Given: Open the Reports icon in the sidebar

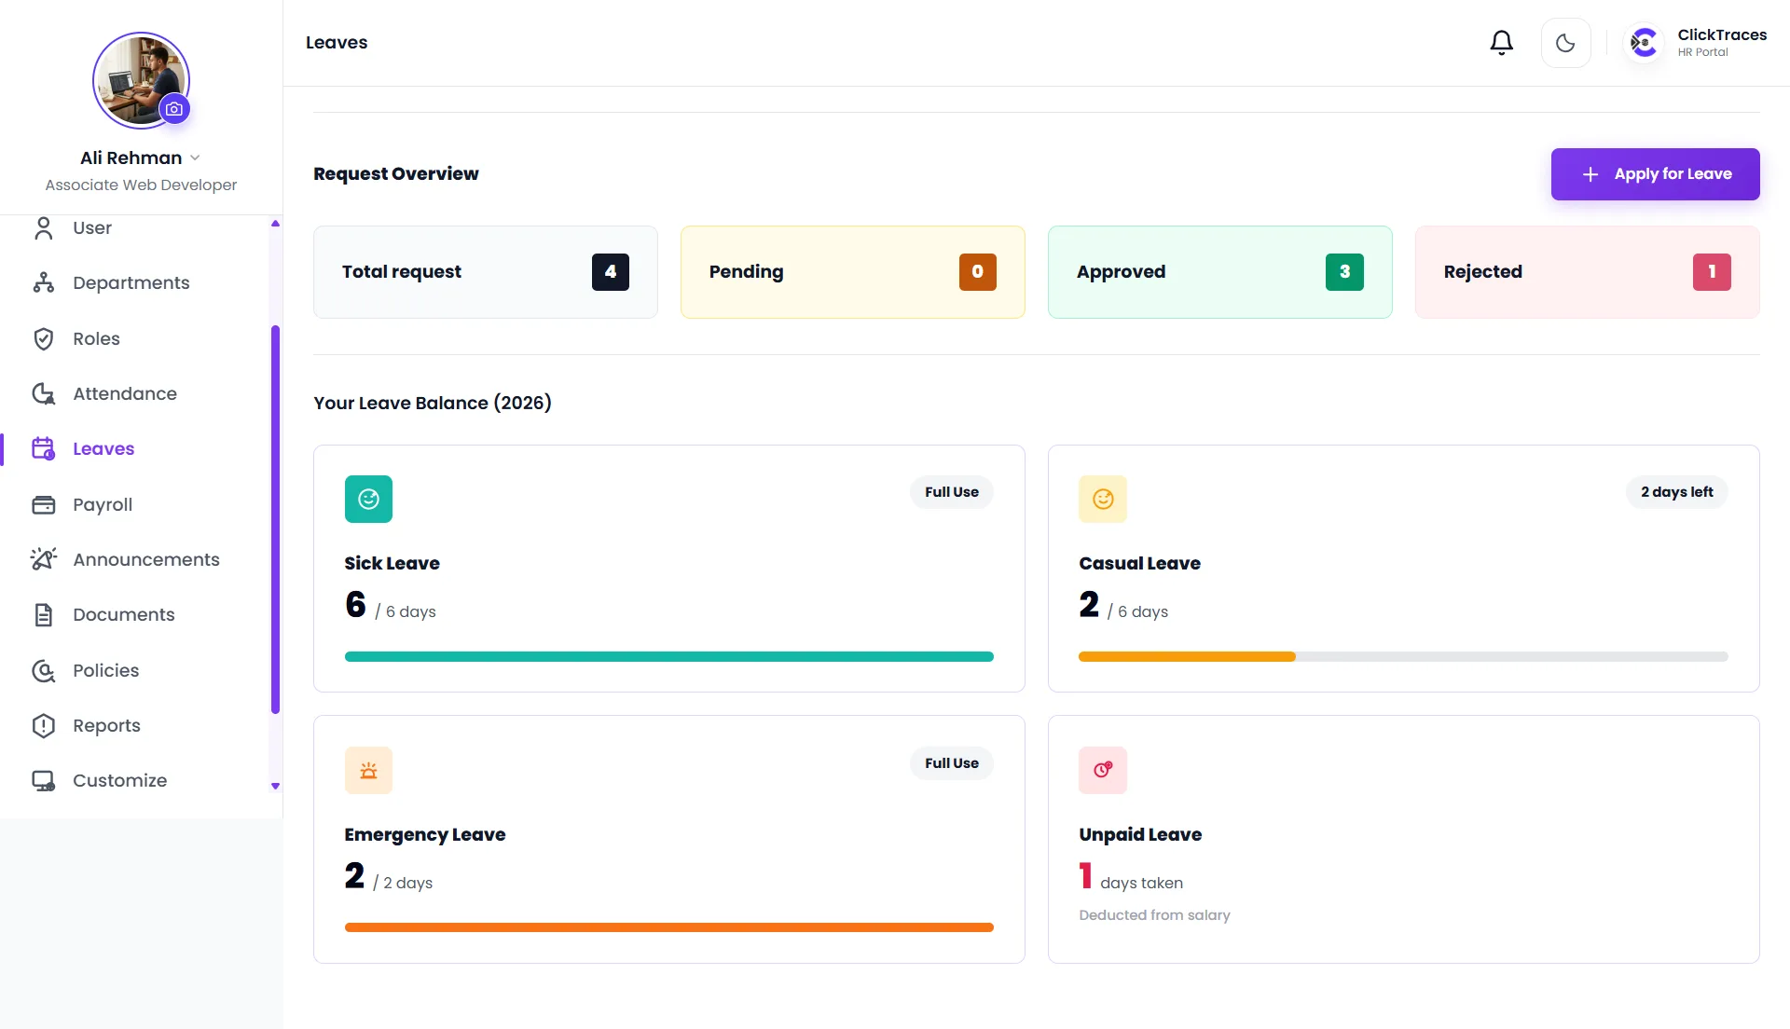Looking at the screenshot, I should [43, 726].
